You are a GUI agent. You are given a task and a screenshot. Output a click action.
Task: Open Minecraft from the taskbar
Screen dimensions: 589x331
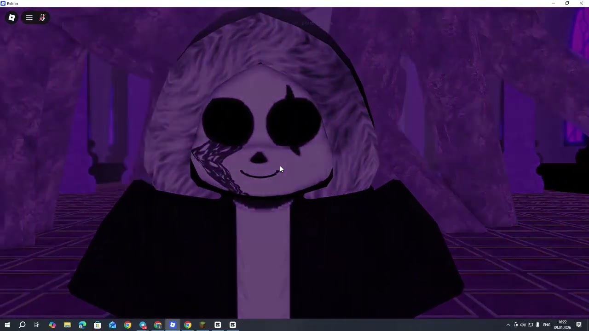pos(202,325)
